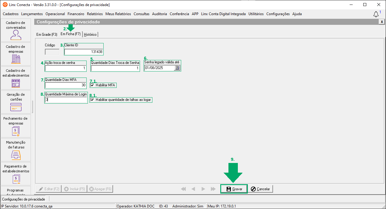Open the Financeiro menu
Viewport: 386px width, 209px height.
76,14
